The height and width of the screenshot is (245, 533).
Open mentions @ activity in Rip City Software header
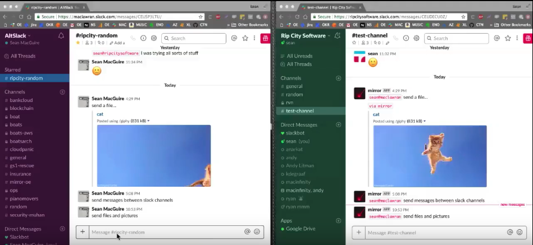coord(496,38)
